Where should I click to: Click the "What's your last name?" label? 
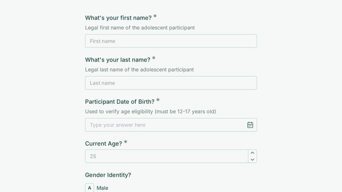coord(118,60)
